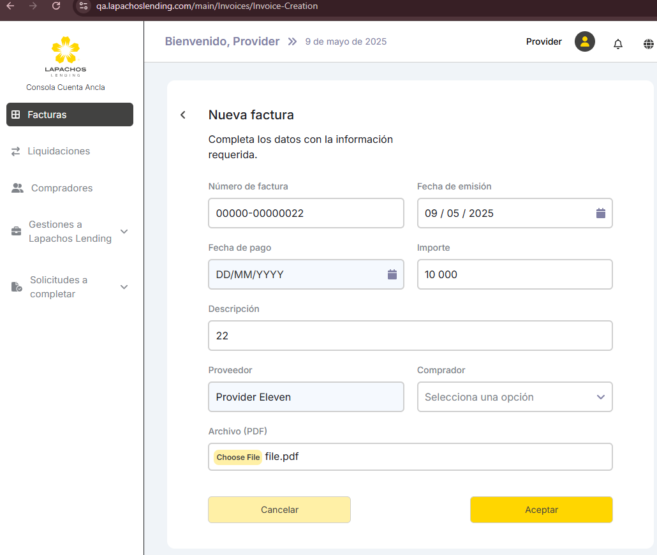Click the Lapachos Lending logo
657x555 pixels.
[65, 56]
